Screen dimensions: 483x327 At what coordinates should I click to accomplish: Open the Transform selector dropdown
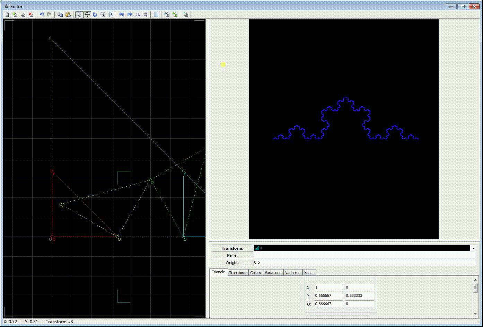click(473, 248)
